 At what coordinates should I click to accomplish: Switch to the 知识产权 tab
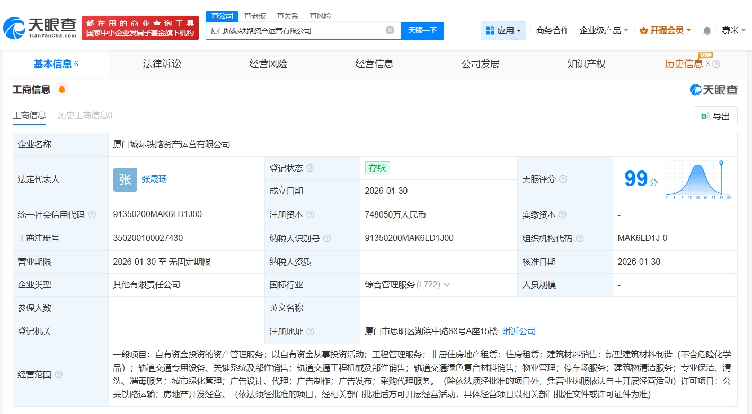pyautogui.click(x=586, y=64)
